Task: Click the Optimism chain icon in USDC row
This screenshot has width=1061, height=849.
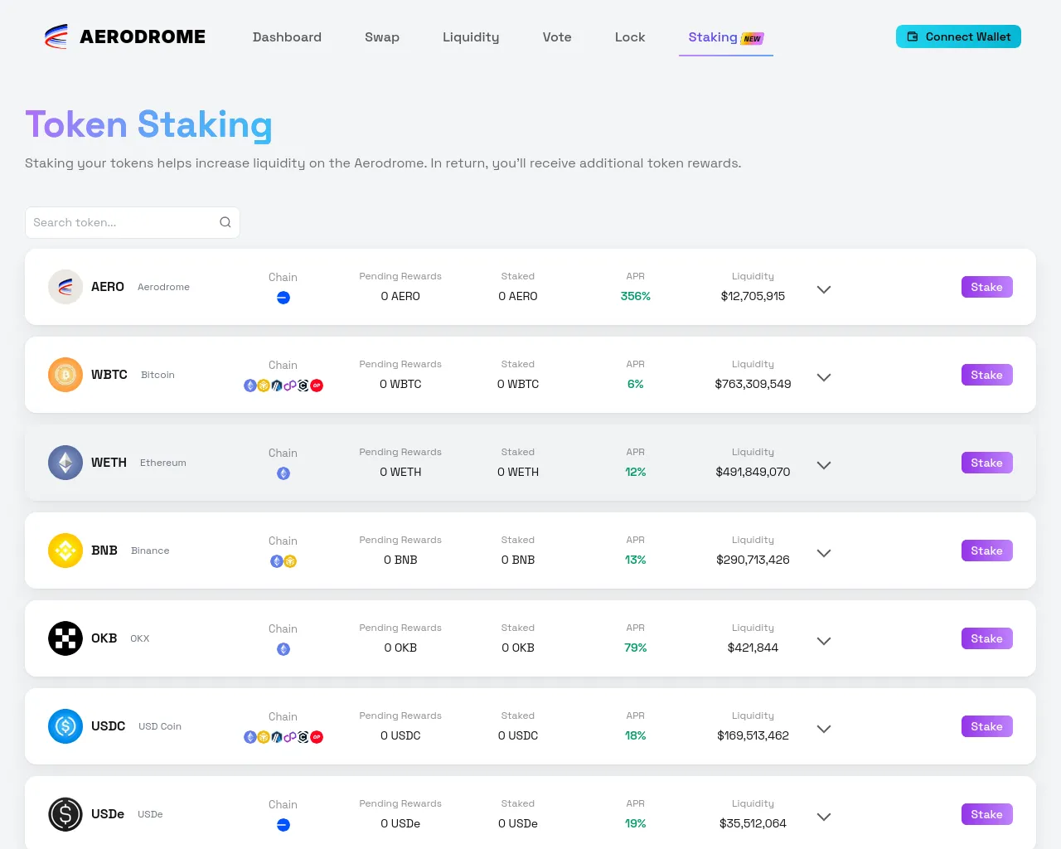Action: point(317,737)
